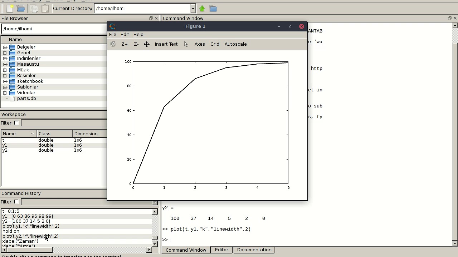Click the Copy icon in main toolbar

(x=34, y=9)
